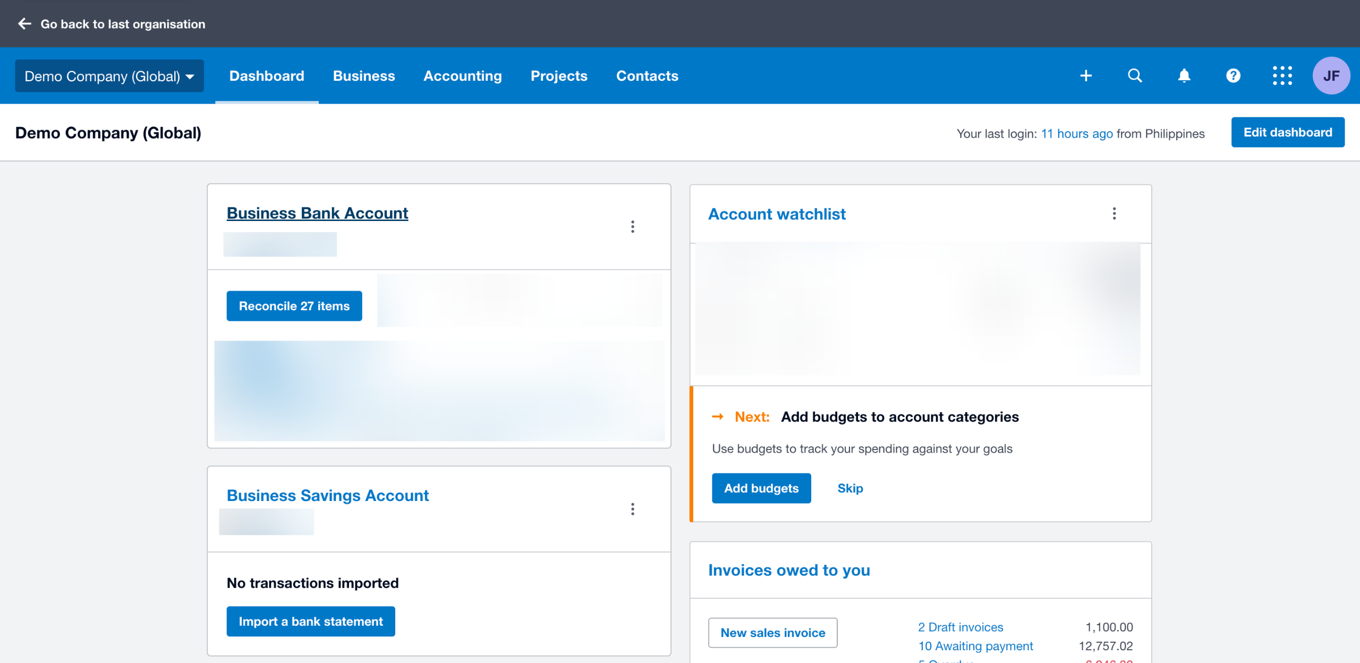The height and width of the screenshot is (663, 1360).
Task: Open the Accounting menu
Action: [463, 76]
